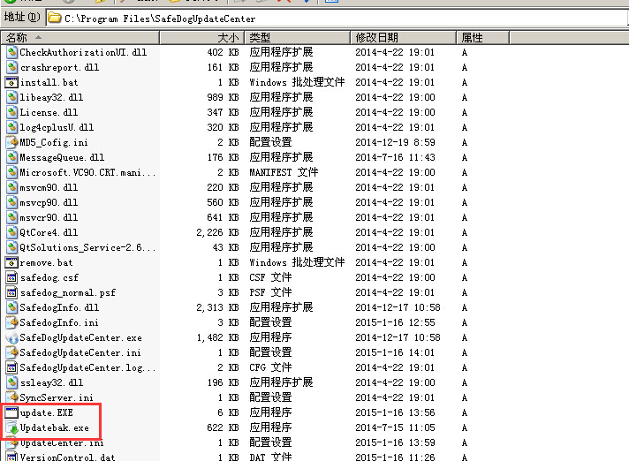629x461 pixels.
Task: Select the MessageQueue.dll file icon
Action: [12, 157]
